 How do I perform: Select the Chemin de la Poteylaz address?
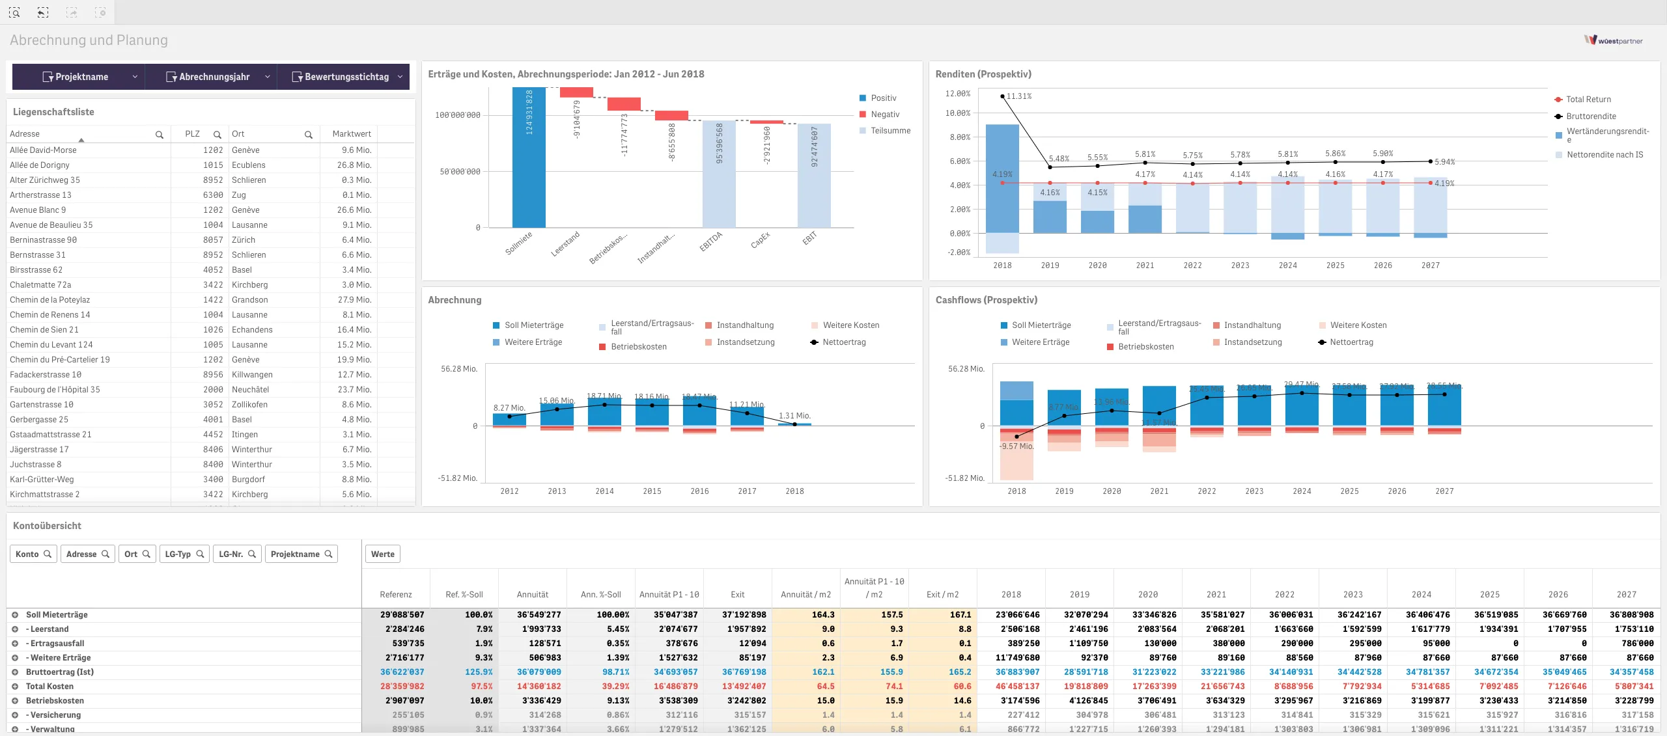point(49,300)
